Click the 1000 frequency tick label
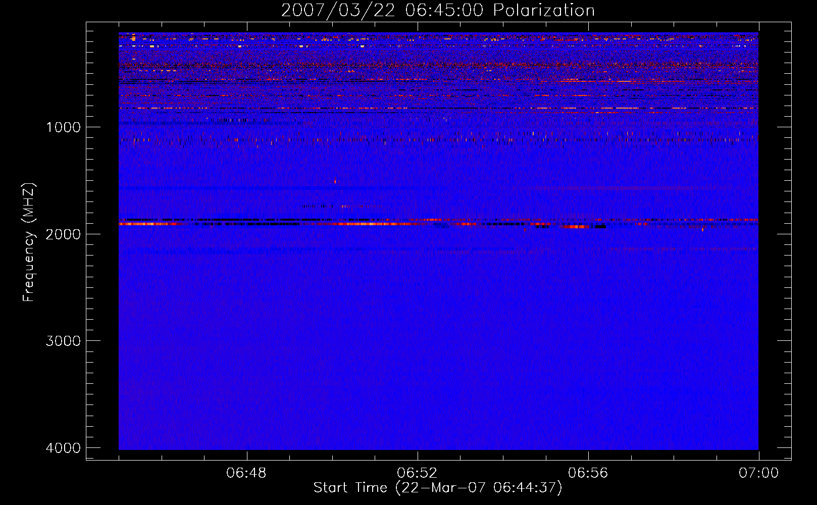The image size is (817, 505). click(63, 127)
